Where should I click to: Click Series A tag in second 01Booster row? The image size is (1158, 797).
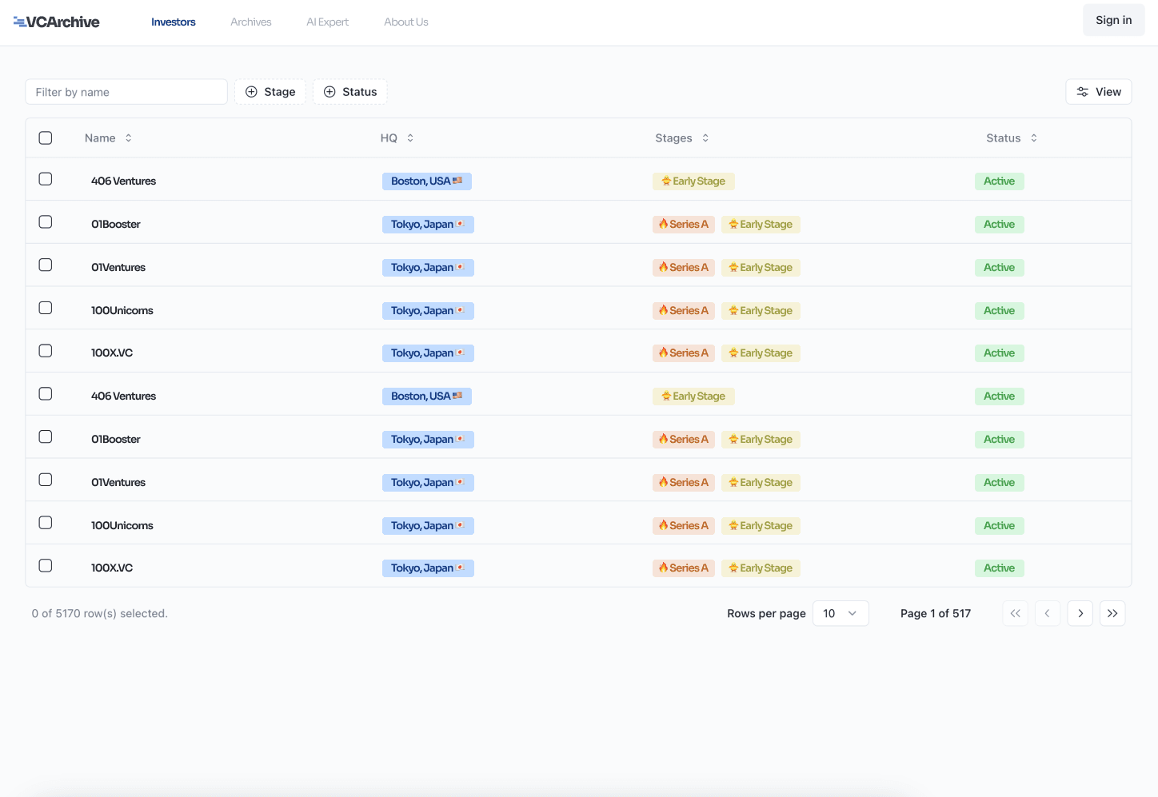click(684, 440)
